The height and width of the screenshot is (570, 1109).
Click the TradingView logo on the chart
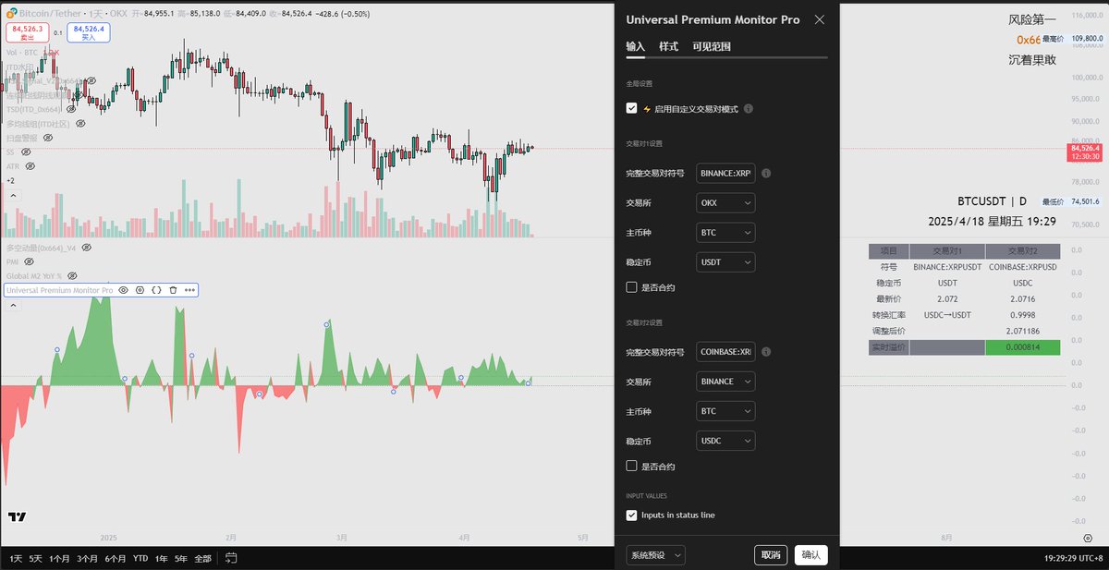17,517
